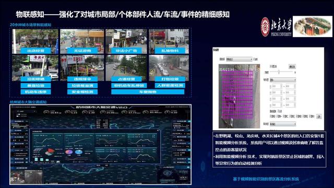Image resolution: width=334 pixels, height=188 pixels.
Task: Click the small button right of the slider label row
Action: (x=292, y=66)
